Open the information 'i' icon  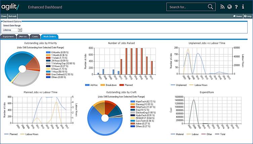coord(243,7)
